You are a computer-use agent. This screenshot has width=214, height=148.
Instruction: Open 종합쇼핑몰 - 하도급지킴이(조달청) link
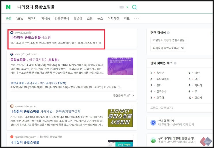(35, 60)
